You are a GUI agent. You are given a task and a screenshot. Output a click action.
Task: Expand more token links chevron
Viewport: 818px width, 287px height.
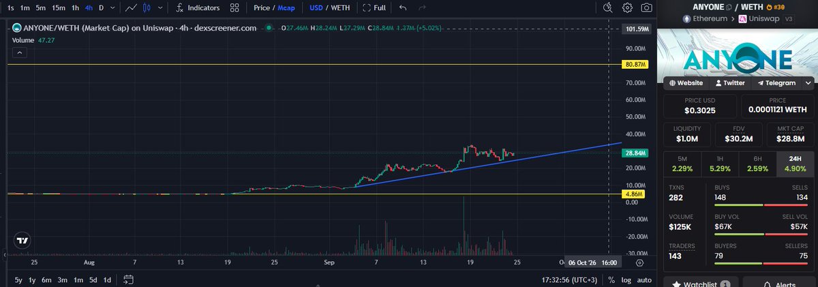point(809,82)
